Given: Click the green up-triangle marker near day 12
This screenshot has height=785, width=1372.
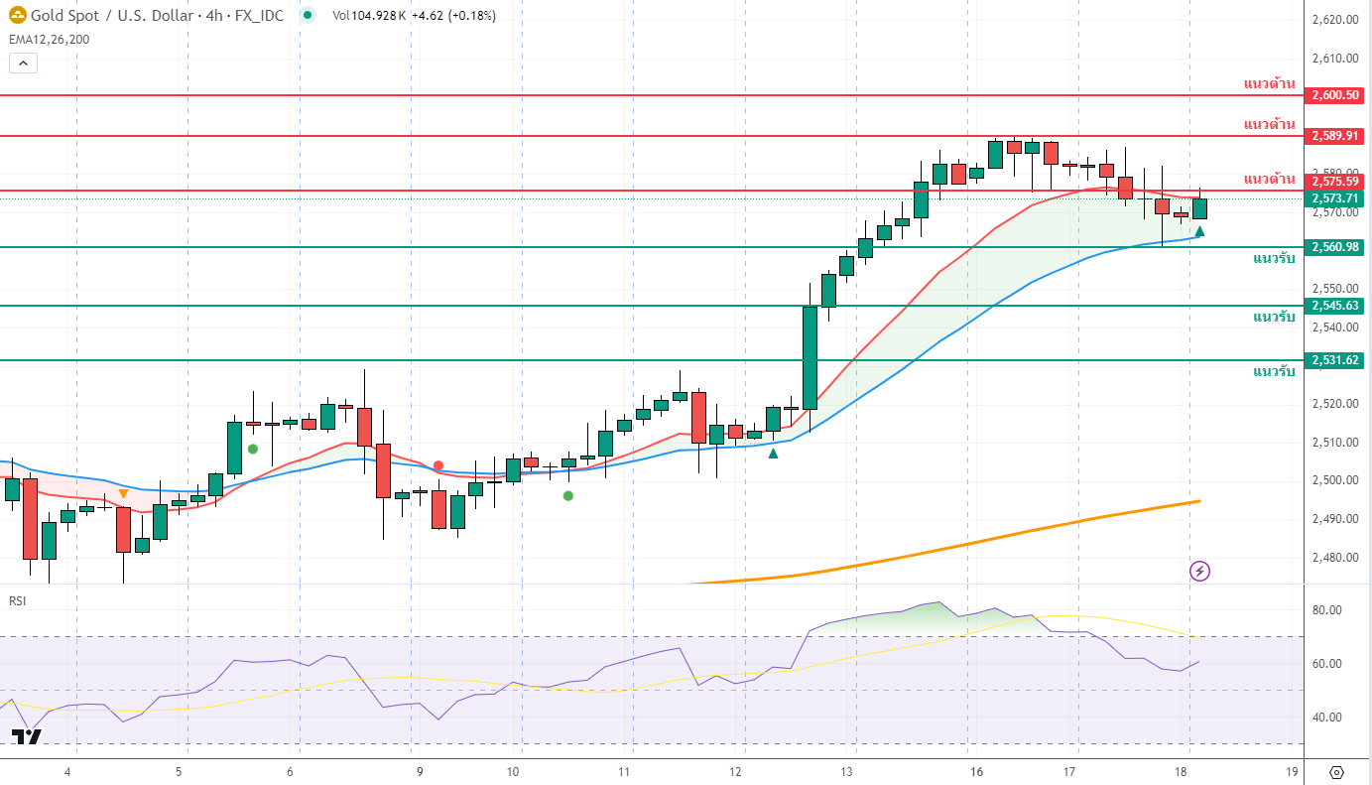Looking at the screenshot, I should pos(773,453).
